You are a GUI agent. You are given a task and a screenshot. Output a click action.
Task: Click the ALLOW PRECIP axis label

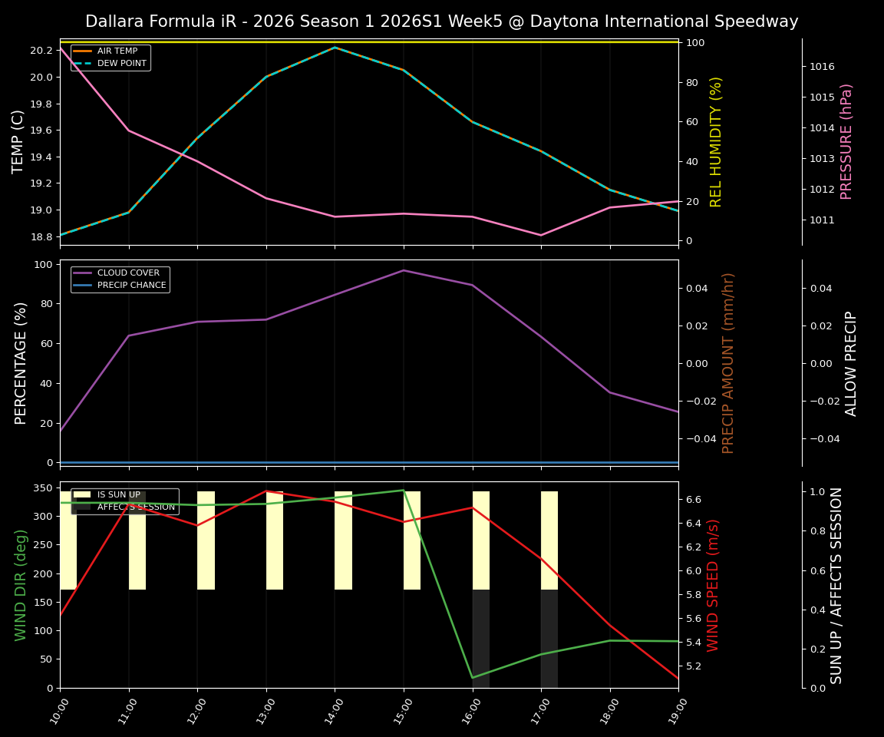(x=852, y=361)
